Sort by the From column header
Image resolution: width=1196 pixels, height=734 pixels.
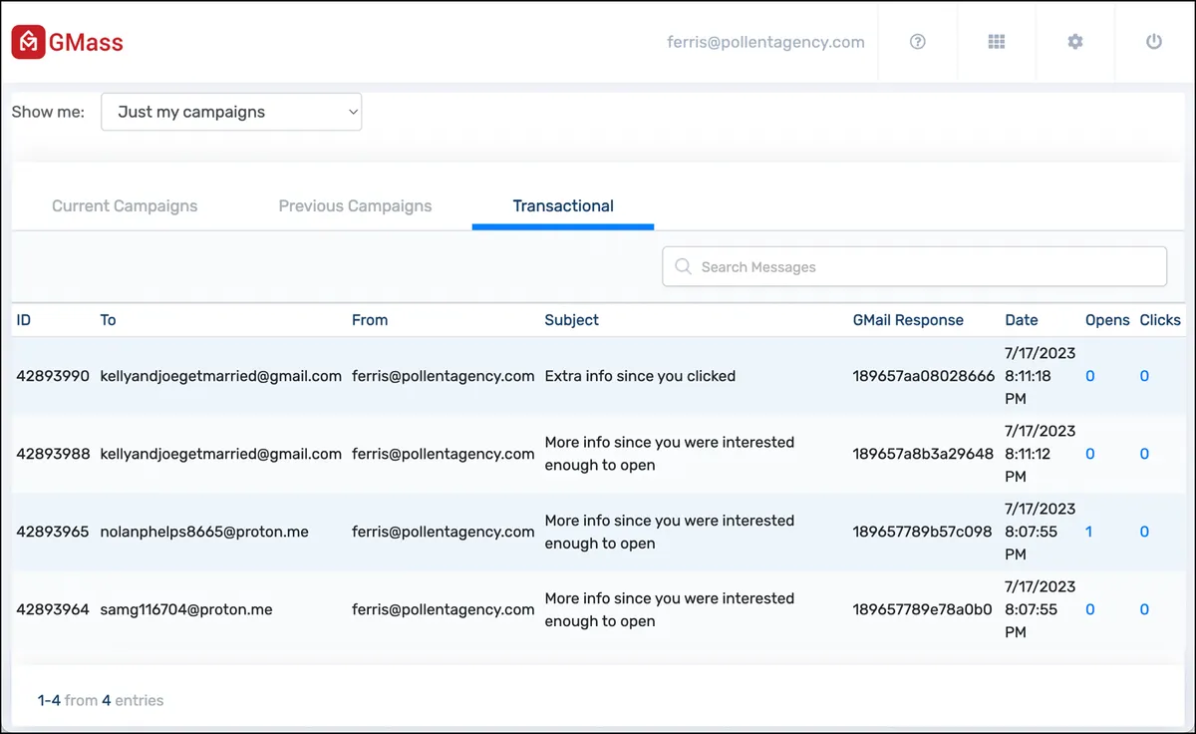[x=370, y=320]
